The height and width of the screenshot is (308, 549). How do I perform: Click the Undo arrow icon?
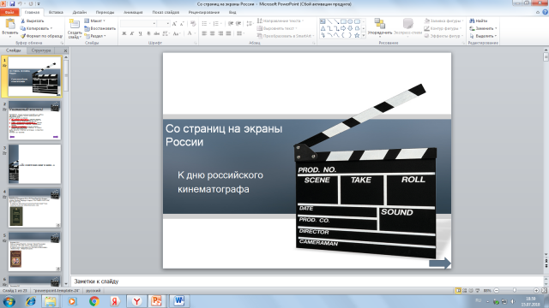click(21, 3)
